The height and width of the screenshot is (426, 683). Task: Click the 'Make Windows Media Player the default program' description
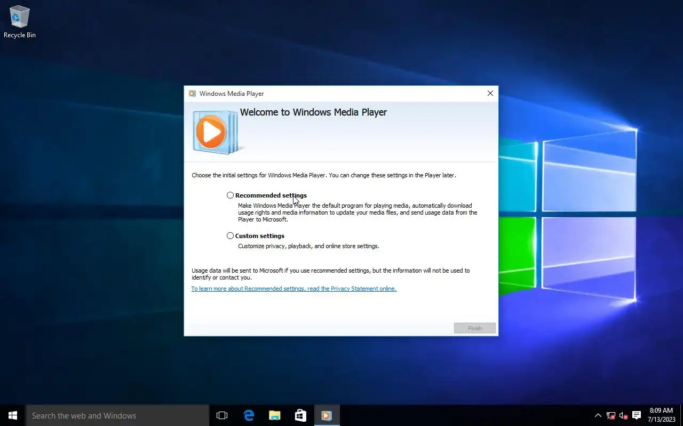pos(358,212)
